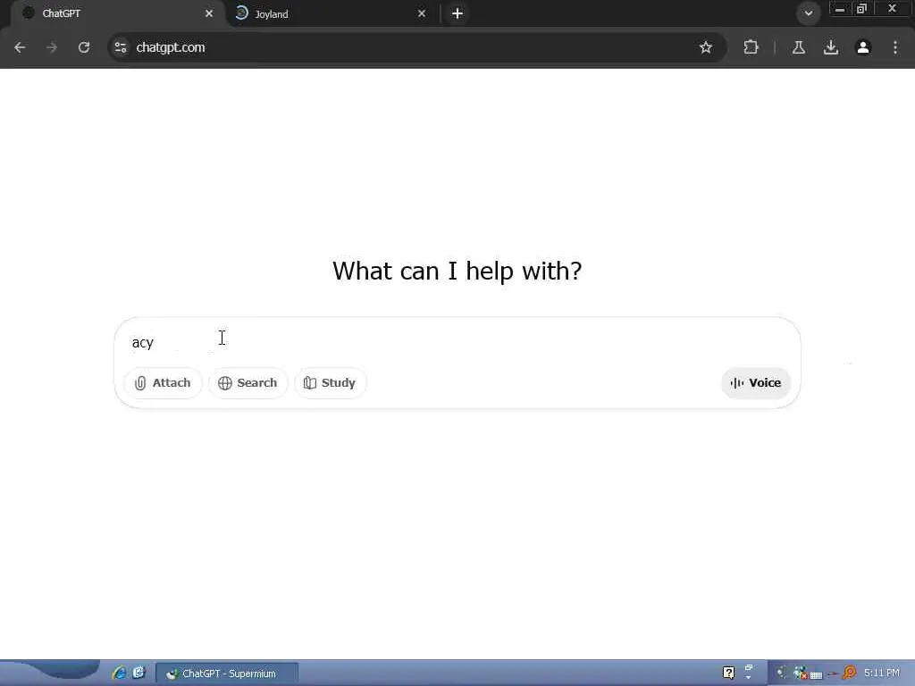
Task: Reload the ChatGPT page
Action: 84,47
